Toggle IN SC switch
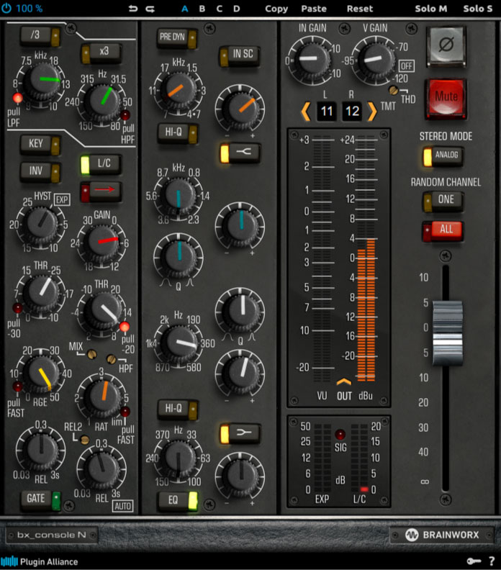 240,55
